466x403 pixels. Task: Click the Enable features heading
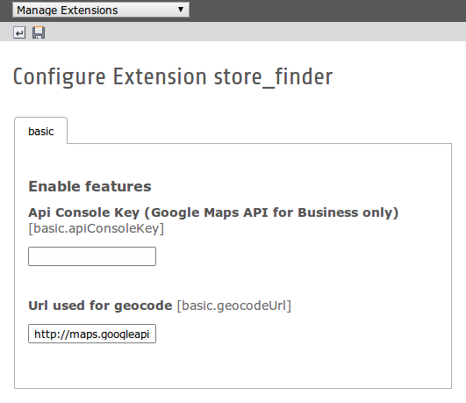click(x=90, y=186)
